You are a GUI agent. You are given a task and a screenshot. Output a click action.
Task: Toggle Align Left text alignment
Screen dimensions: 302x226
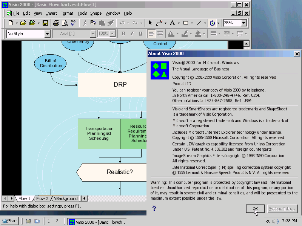pyautogui.click(x=151, y=34)
